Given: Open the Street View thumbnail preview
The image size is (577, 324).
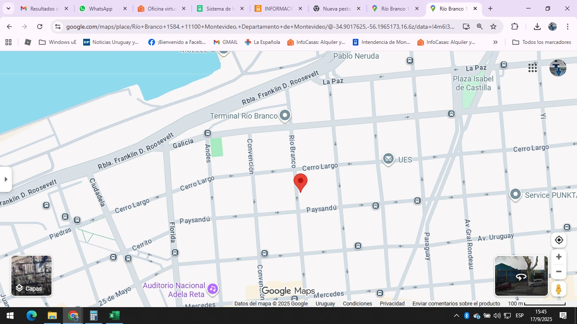Looking at the screenshot, I should click(x=521, y=276).
